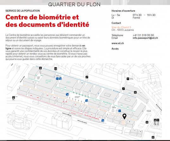
Task: Click the blue parking icon at Rue des Côtes-de-Montbenon 1
Action: pos(103,120)
